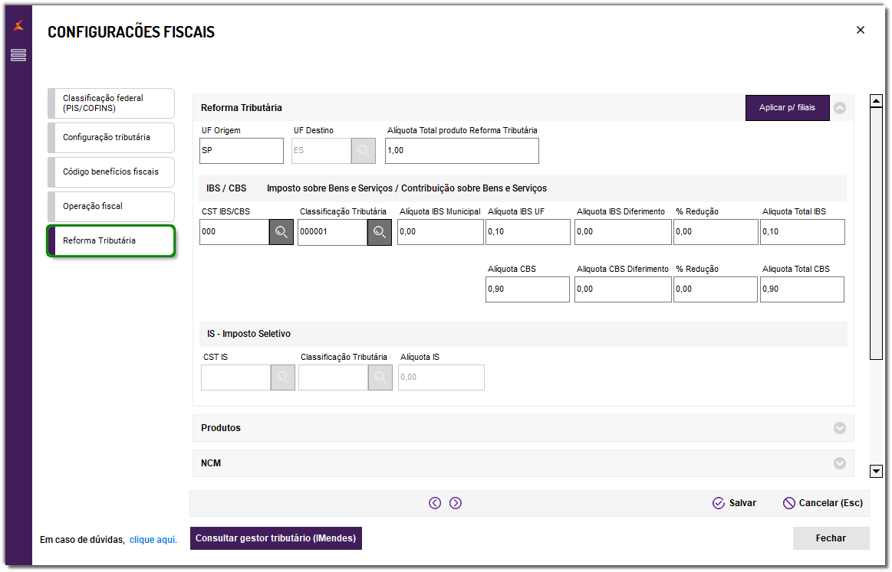The width and height of the screenshot is (892, 572).
Task: Click the Salvar button
Action: [735, 503]
